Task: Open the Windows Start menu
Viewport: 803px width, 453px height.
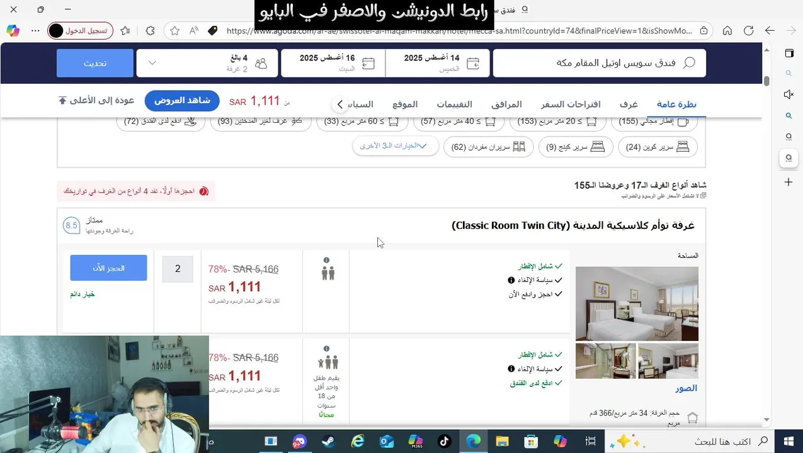Action: tap(789, 441)
